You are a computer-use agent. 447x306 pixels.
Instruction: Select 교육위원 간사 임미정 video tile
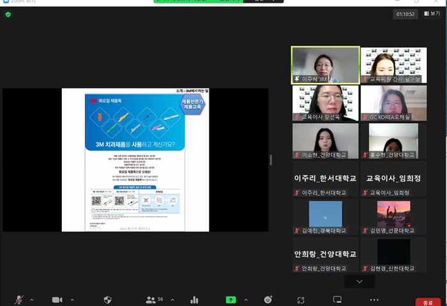(x=394, y=65)
